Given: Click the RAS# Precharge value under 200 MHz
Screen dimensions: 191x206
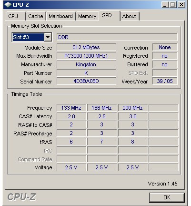Looking at the screenshot, I should [133, 133].
